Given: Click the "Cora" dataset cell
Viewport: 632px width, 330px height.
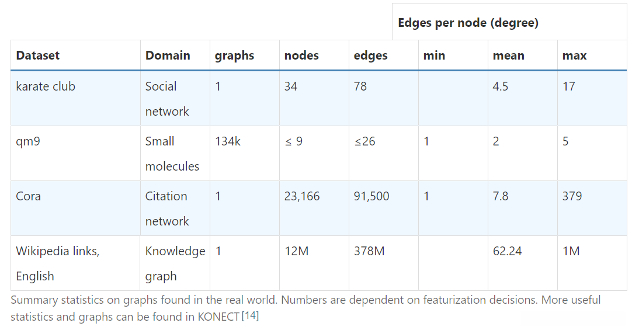Looking at the screenshot, I should pos(29,196).
